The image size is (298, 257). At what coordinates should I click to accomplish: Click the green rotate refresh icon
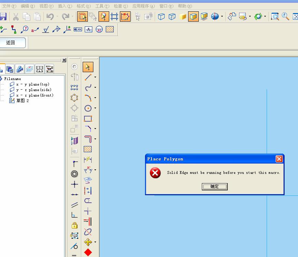pos(258,16)
